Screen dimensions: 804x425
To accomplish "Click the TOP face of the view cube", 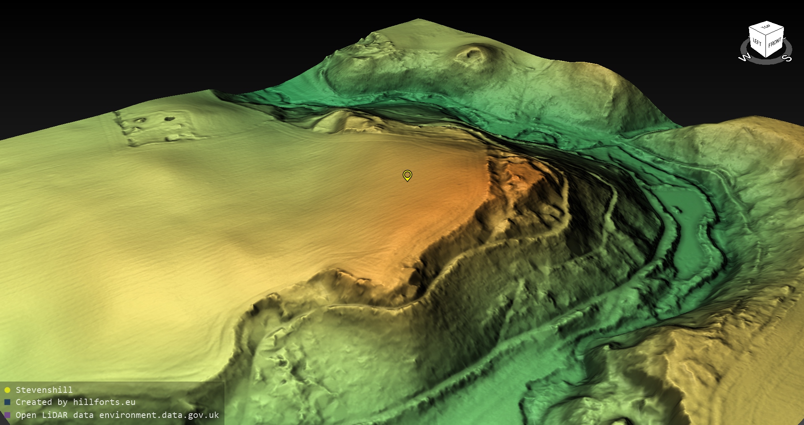I will [766, 28].
